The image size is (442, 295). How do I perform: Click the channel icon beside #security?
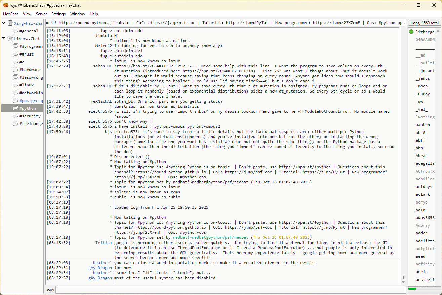(x=15, y=116)
